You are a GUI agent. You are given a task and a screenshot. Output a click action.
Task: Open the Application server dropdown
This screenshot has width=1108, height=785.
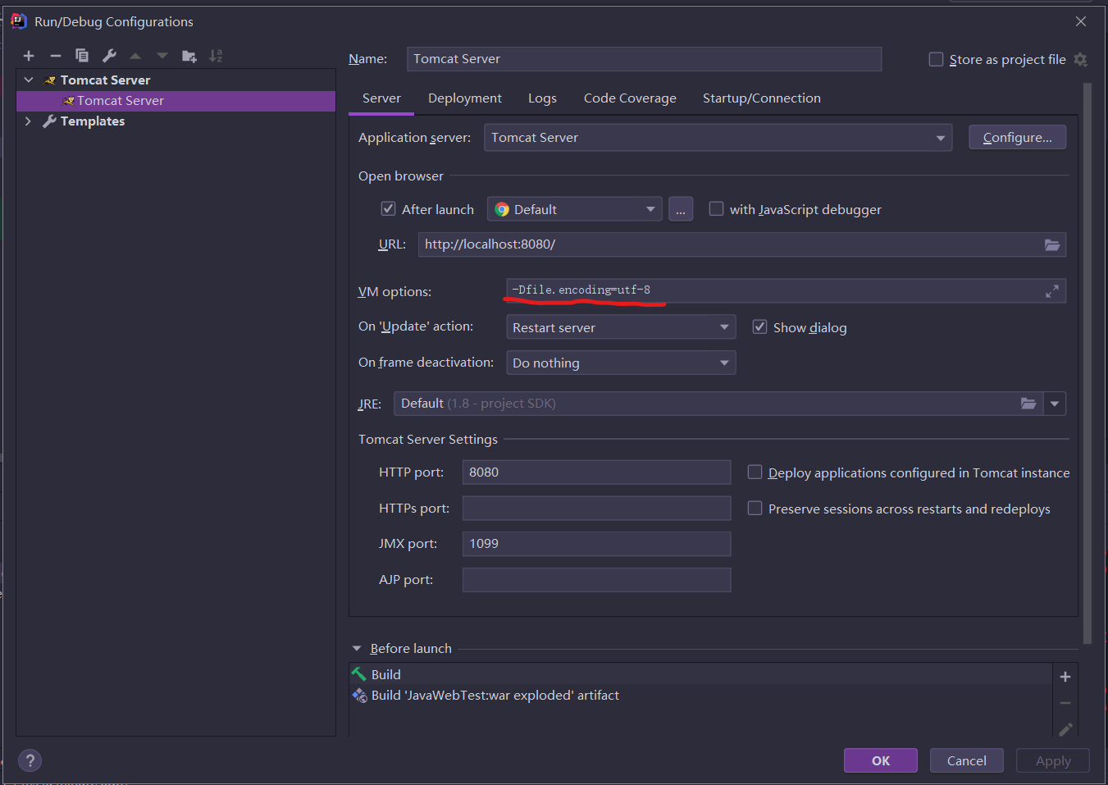pos(718,138)
